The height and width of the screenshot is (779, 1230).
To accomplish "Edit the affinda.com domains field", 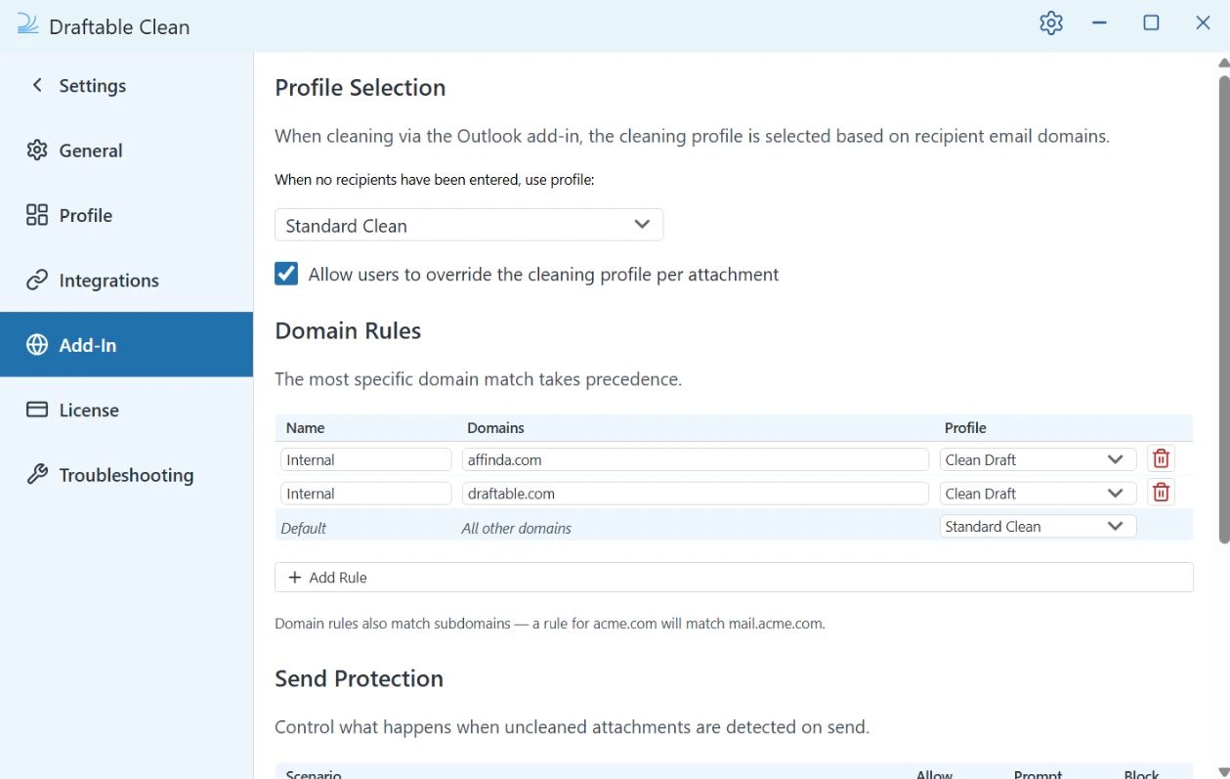I will (695, 459).
